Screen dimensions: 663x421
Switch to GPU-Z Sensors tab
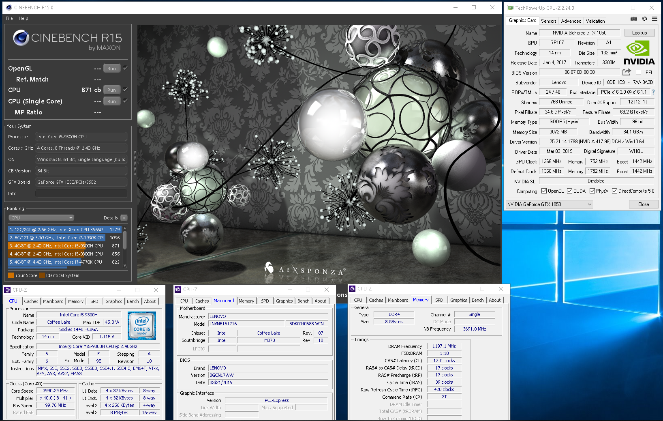pos(549,21)
